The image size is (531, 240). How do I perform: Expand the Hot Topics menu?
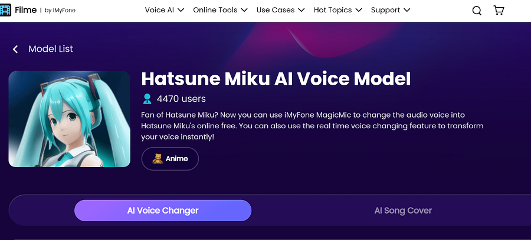[x=337, y=10]
